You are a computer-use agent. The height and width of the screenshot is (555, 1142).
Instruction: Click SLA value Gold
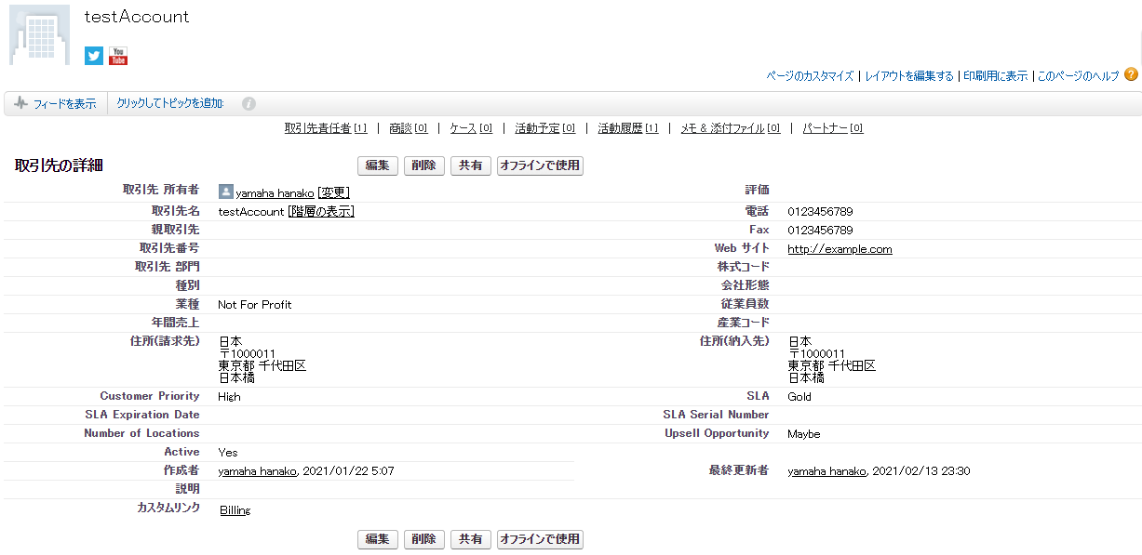799,396
